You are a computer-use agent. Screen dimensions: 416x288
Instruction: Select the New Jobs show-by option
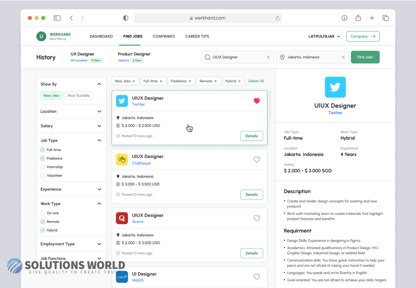point(51,96)
